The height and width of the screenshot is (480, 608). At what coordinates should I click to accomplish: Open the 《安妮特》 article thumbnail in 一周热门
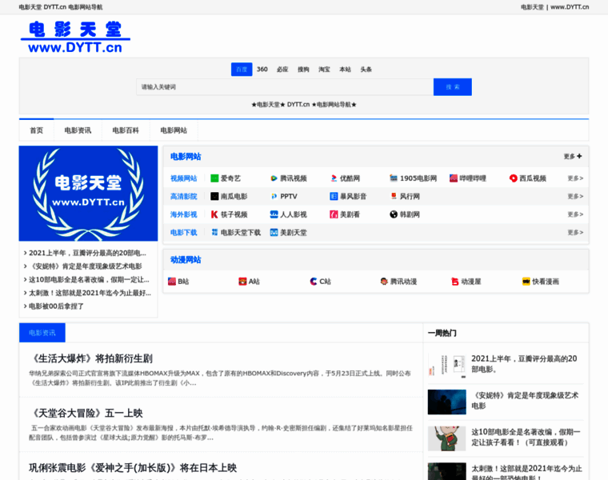click(446, 402)
